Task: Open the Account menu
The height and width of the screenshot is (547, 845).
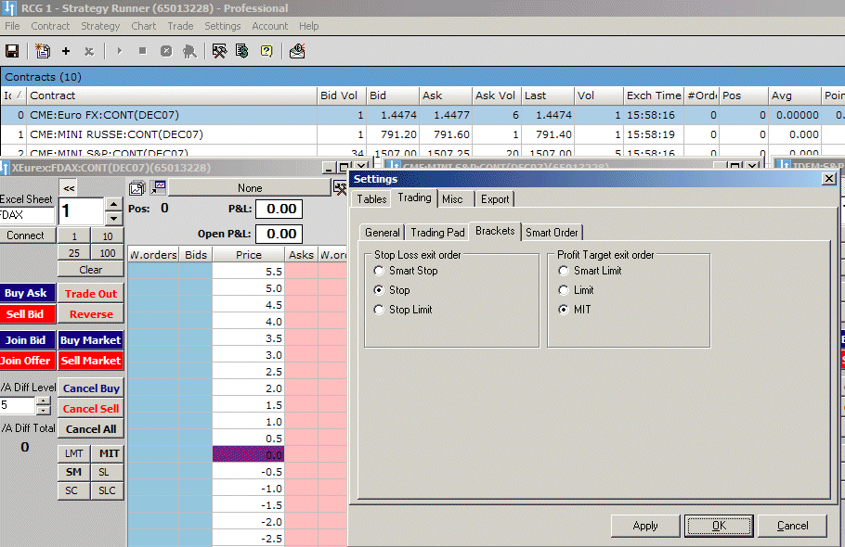Action: pyautogui.click(x=269, y=26)
